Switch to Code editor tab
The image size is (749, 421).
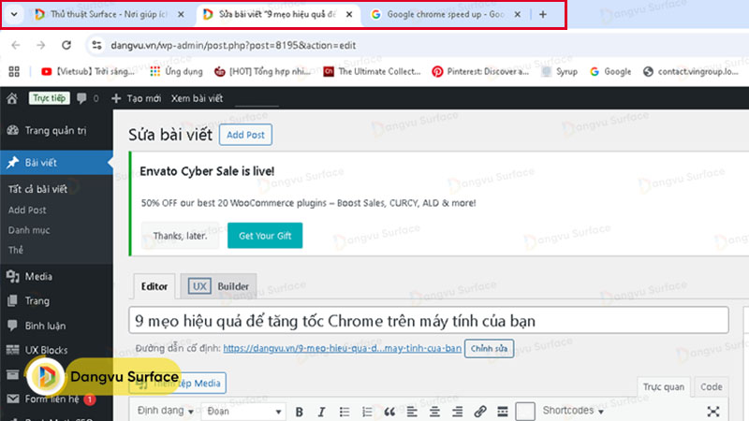coord(712,386)
